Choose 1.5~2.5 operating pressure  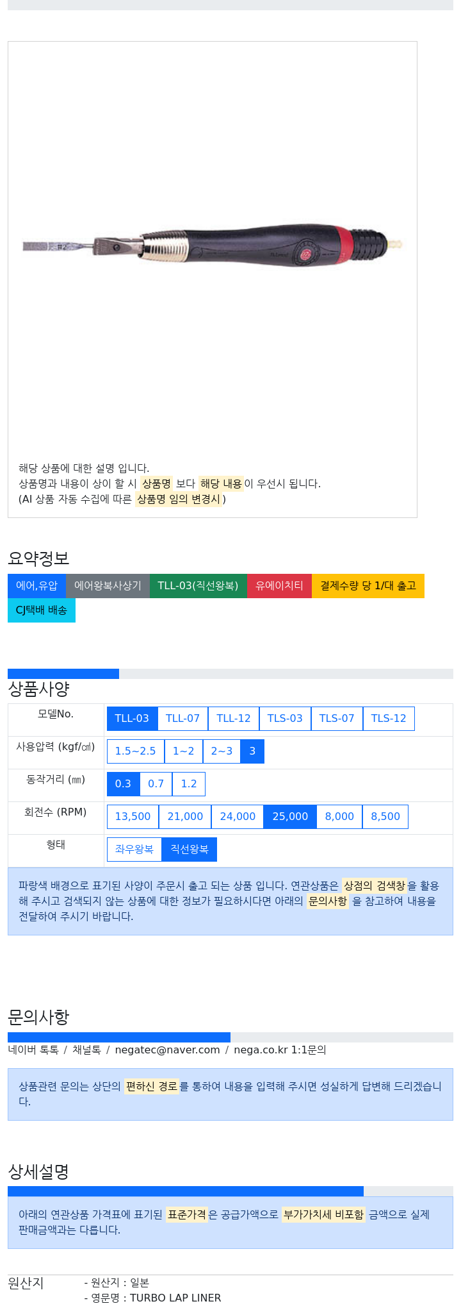[x=135, y=751]
